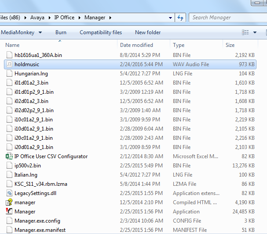Click the LegacySettings.dll gear icon
267x234 pixels.
pyautogui.click(x=9, y=193)
